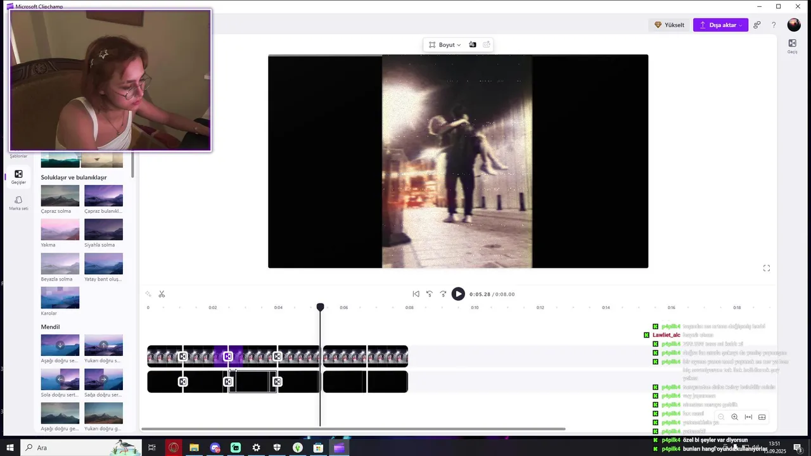This screenshot has width=811, height=456.
Task: Zoom out the timeline
Action: 721,417
